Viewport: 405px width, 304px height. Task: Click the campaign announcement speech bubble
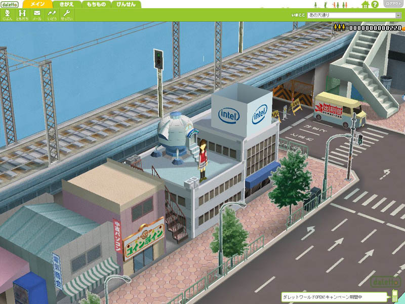335,297
